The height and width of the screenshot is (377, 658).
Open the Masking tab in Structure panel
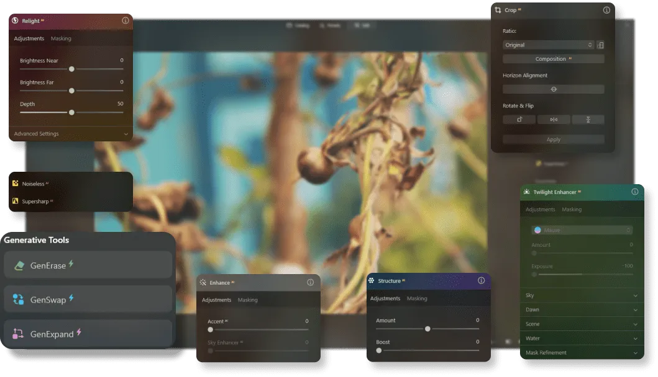click(x=417, y=298)
